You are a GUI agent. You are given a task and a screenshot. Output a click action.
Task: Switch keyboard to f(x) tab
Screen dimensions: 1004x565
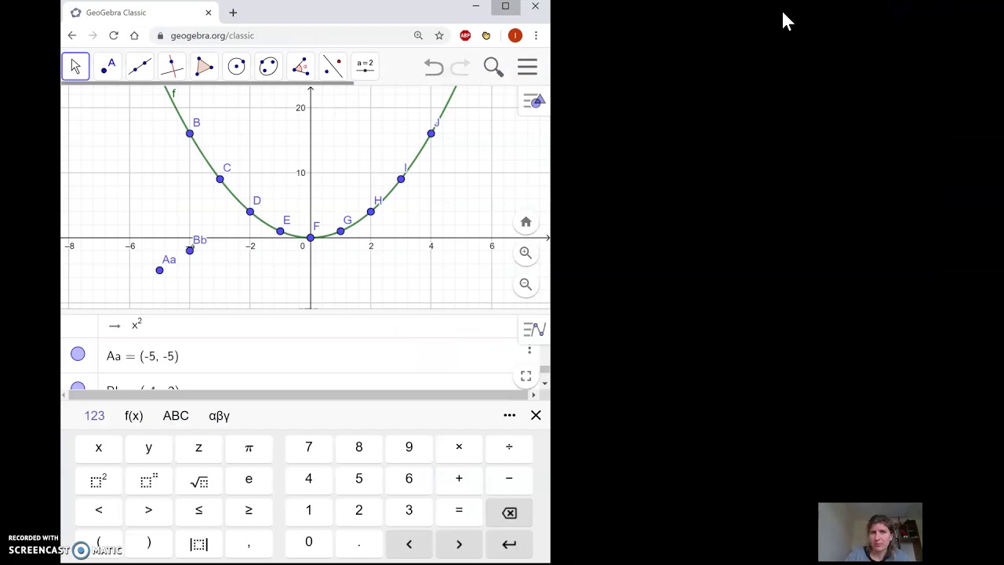133,416
